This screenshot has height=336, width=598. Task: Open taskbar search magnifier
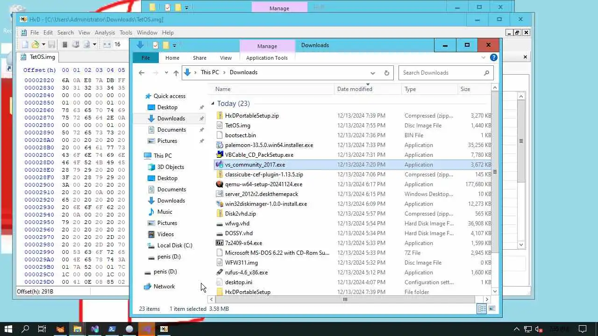click(25, 329)
